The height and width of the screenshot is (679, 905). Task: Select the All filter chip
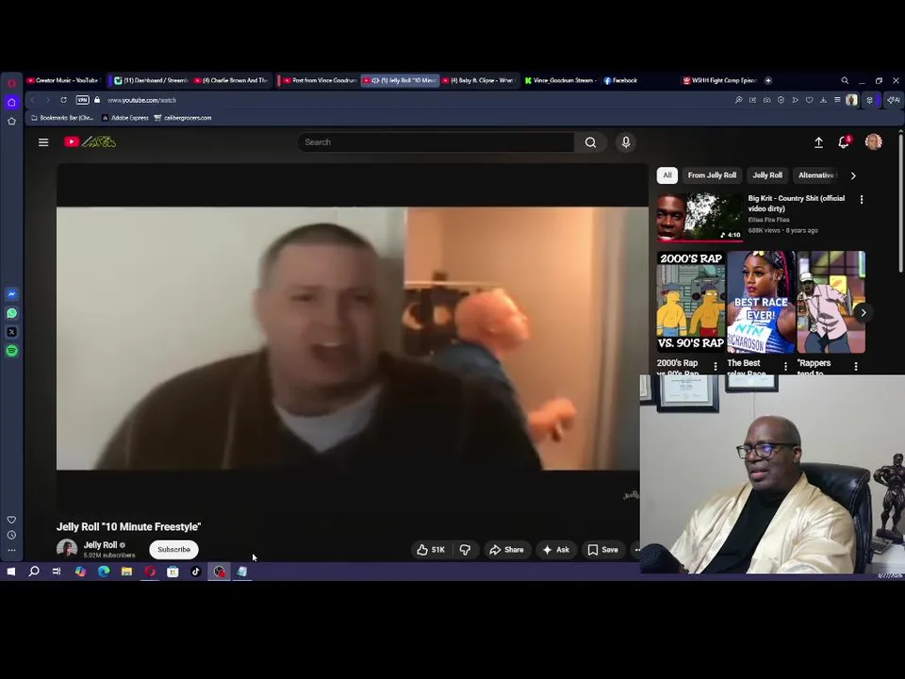(x=667, y=175)
